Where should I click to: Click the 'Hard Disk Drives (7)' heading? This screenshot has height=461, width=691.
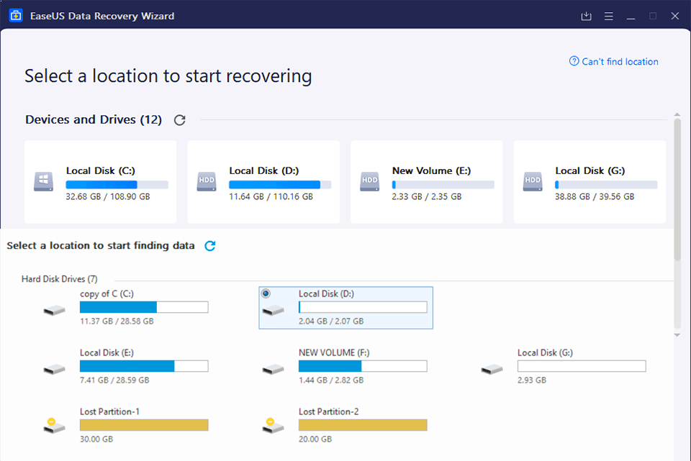pos(60,279)
